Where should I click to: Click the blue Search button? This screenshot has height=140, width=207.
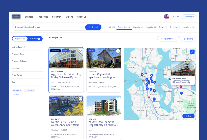(93, 27)
